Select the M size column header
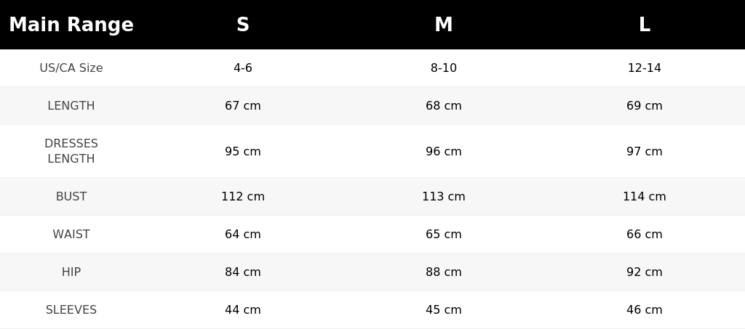Image resolution: width=745 pixels, height=329 pixels. (x=443, y=25)
